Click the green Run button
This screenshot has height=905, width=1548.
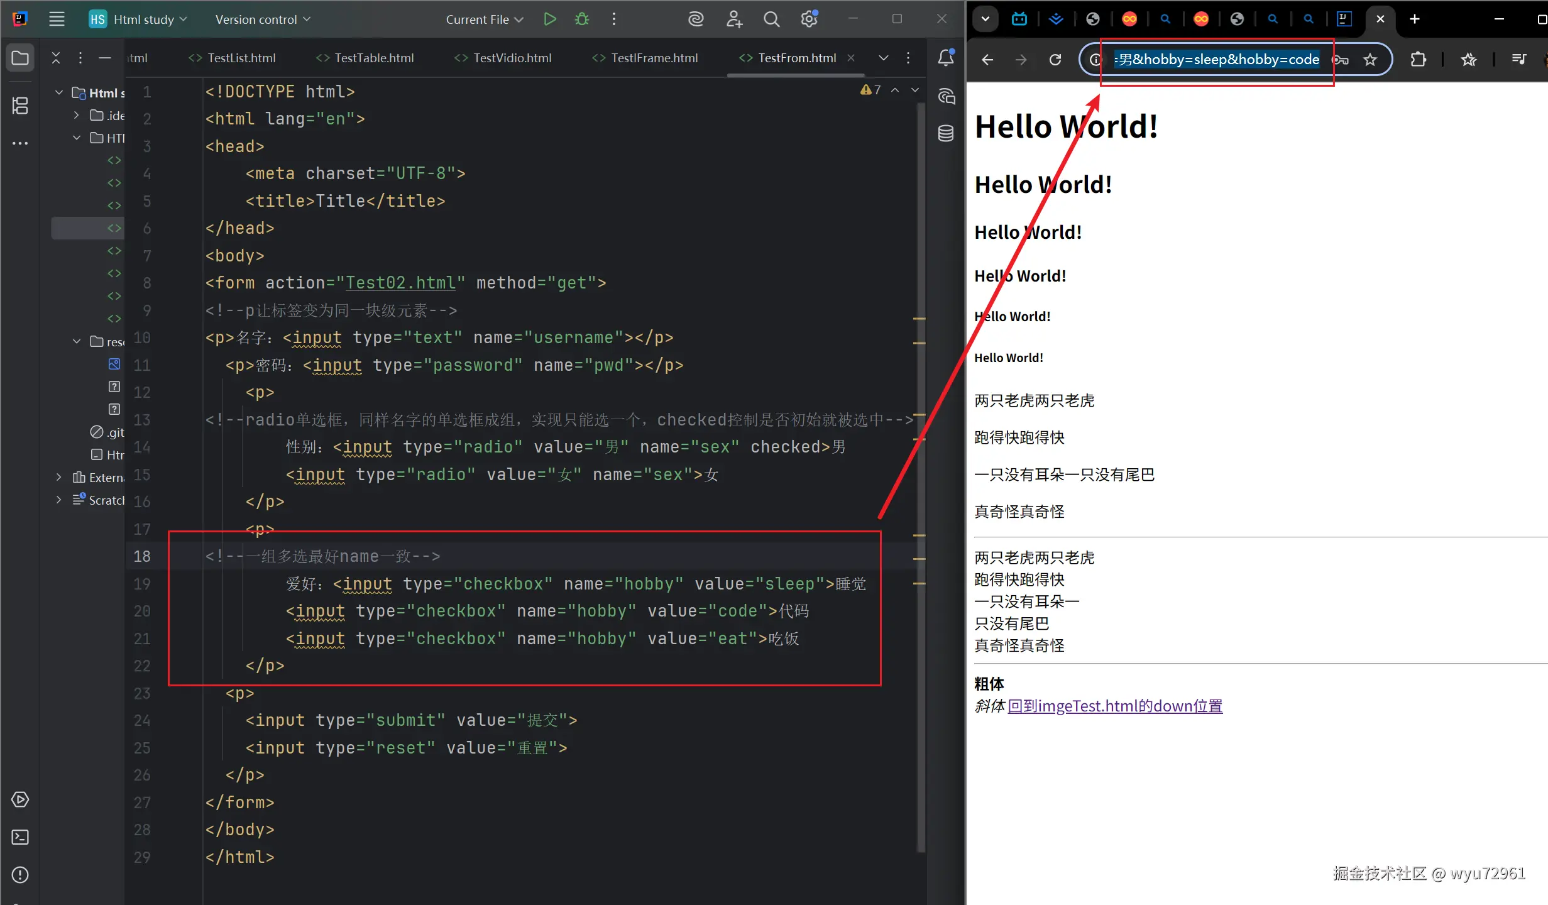click(x=550, y=19)
